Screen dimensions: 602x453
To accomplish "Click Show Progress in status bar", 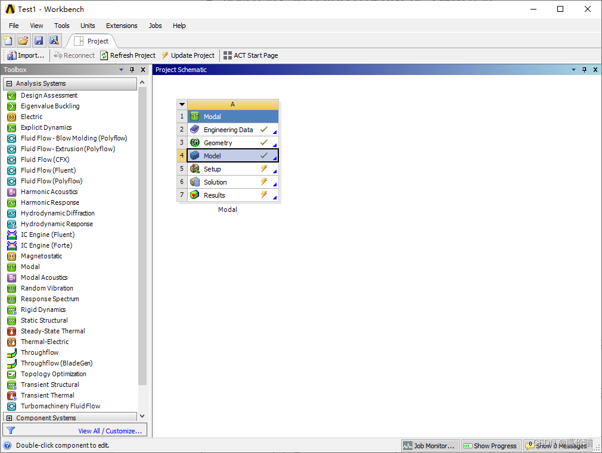I will (491, 446).
